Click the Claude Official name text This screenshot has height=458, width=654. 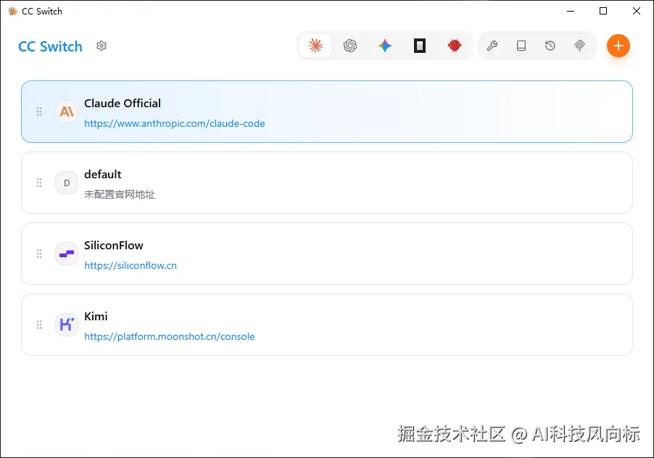click(x=123, y=104)
